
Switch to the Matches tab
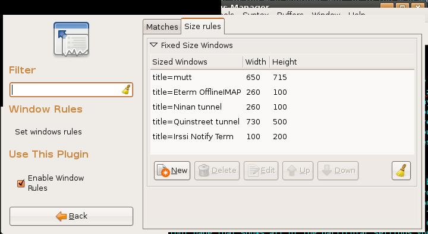pos(162,27)
